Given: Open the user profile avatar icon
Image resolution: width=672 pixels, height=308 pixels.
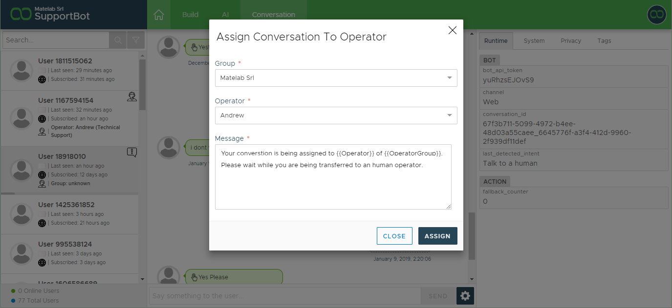Looking at the screenshot, I should pyautogui.click(x=656, y=15).
